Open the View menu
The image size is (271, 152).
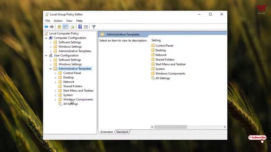tap(69, 21)
